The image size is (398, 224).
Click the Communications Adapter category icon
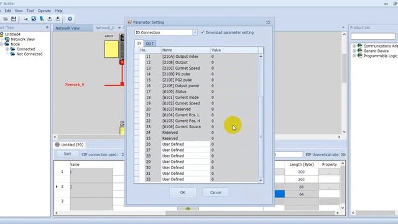[359, 45]
